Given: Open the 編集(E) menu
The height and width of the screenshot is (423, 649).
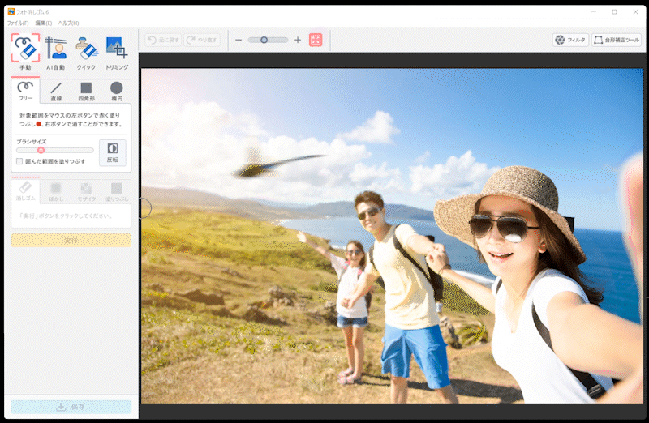Looking at the screenshot, I should (44, 23).
